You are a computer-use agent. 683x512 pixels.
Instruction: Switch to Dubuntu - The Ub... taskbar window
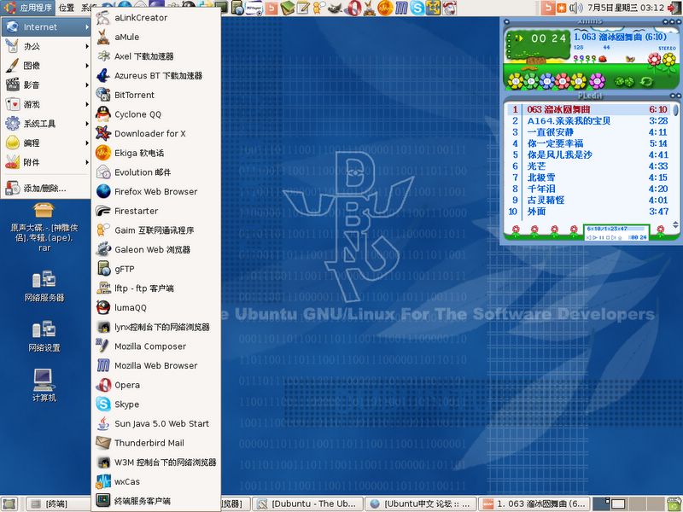(x=306, y=503)
